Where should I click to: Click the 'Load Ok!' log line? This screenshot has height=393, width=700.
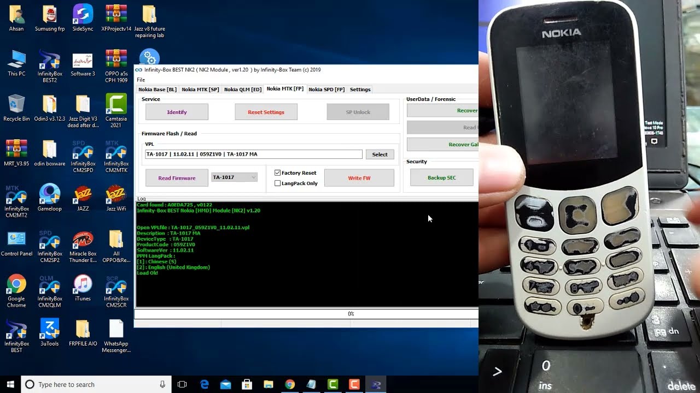pyautogui.click(x=147, y=273)
